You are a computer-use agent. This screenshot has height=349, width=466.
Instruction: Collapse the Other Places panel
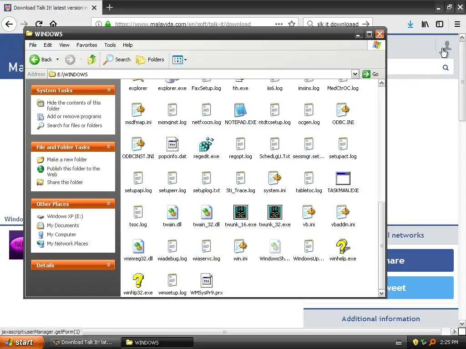(109, 204)
